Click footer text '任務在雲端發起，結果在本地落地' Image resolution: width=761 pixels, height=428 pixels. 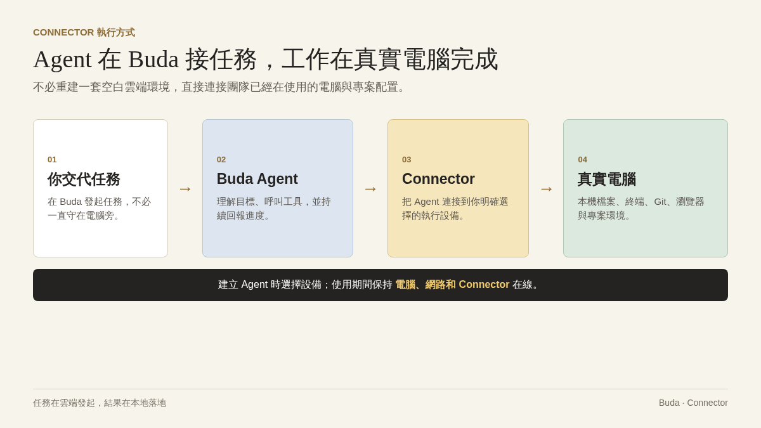100,403
